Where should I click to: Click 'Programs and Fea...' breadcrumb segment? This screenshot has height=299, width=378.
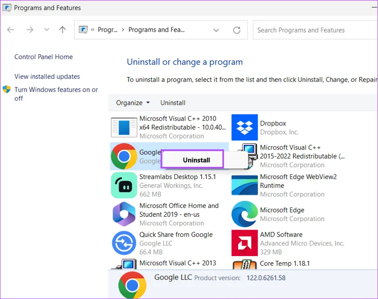[156, 30]
